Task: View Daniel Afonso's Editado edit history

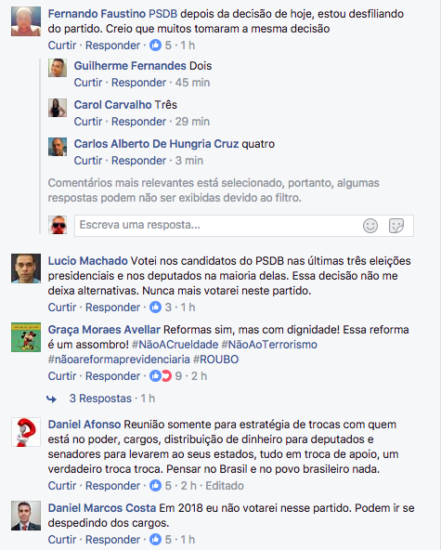Action: pyautogui.click(x=225, y=486)
